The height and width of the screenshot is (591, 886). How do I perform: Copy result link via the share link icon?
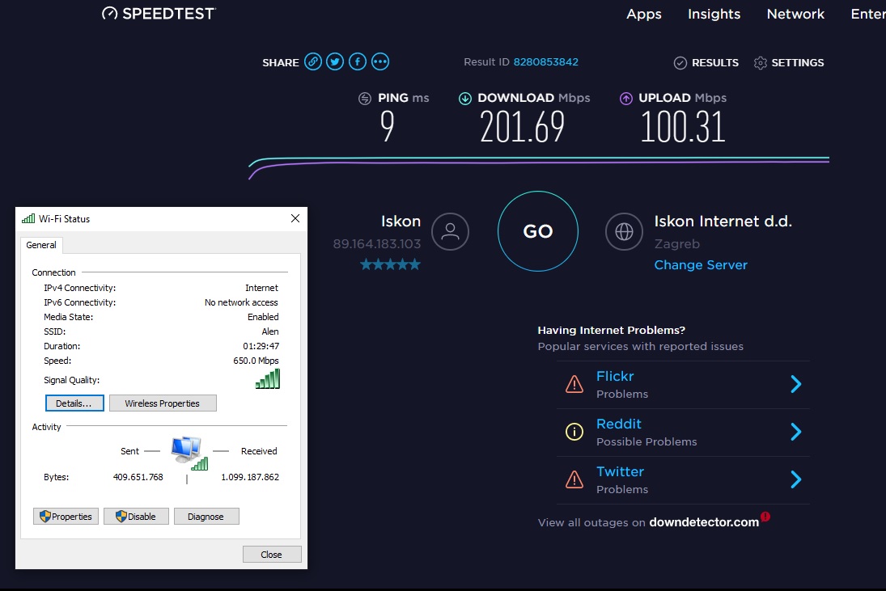[x=313, y=61]
